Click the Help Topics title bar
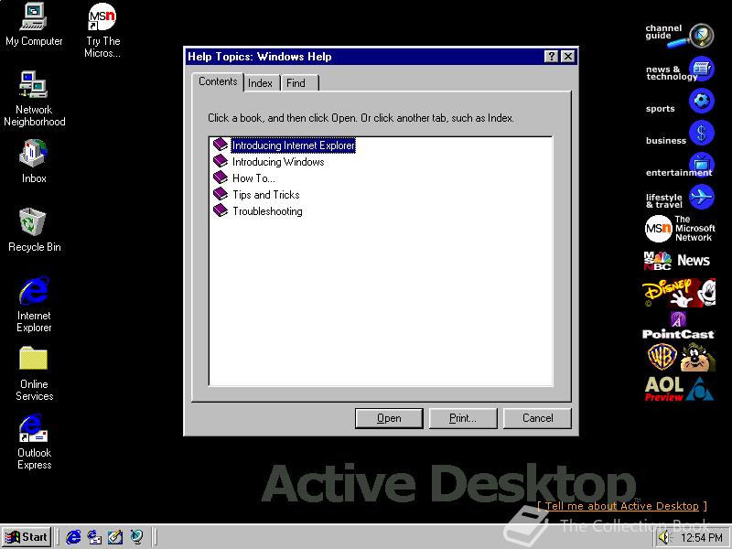Image resolution: width=732 pixels, height=549 pixels. click(x=364, y=57)
